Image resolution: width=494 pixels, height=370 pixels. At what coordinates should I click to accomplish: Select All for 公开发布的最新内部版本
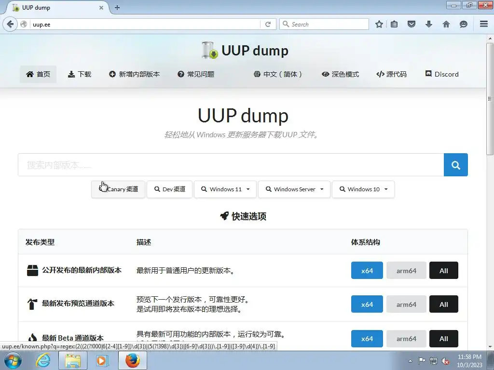click(444, 270)
